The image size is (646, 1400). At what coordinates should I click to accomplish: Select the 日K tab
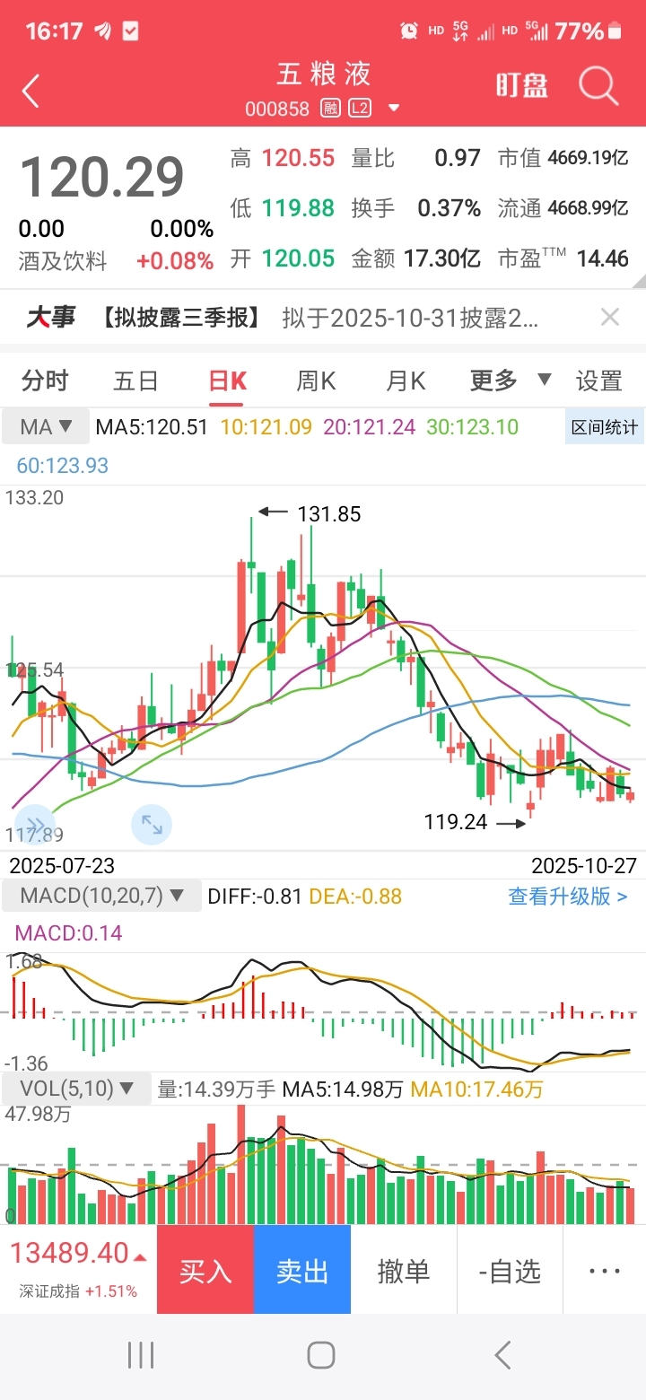[227, 381]
